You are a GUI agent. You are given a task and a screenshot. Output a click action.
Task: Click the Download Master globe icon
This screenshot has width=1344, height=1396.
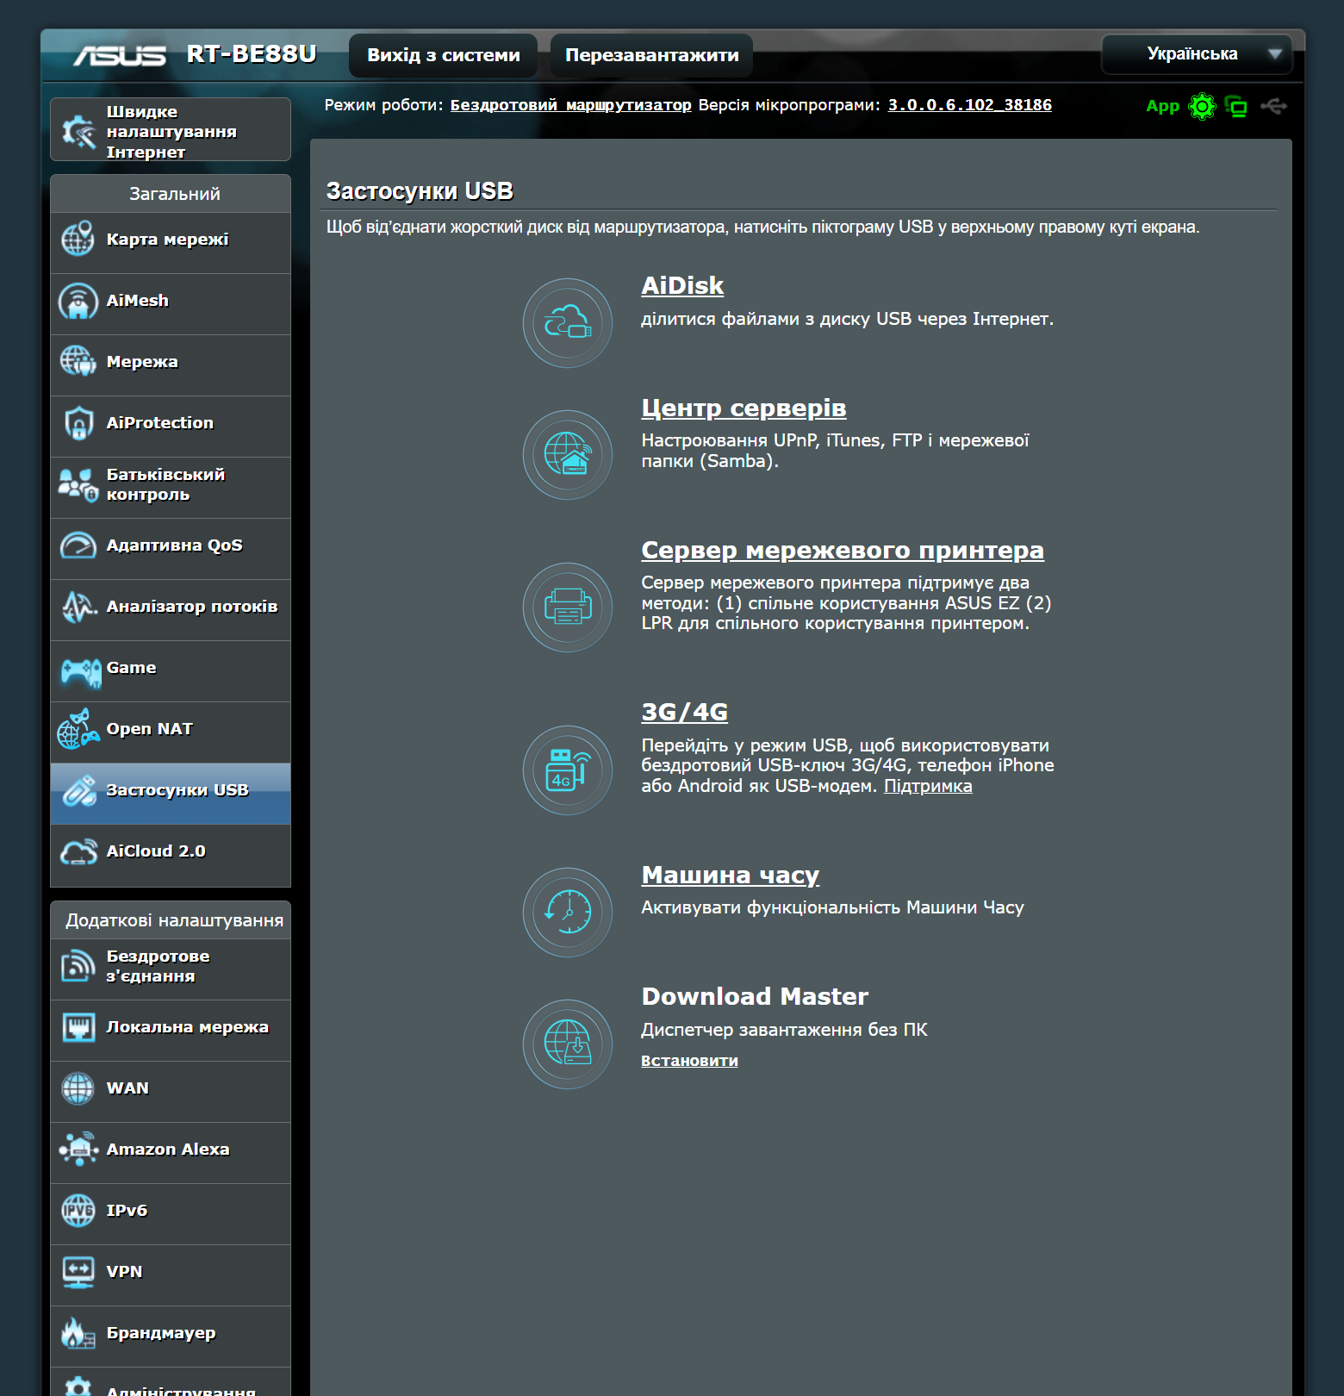pyautogui.click(x=568, y=1044)
